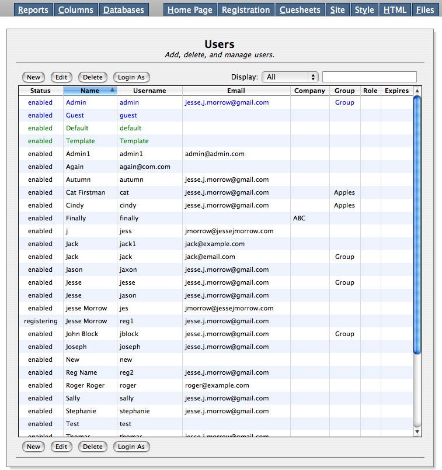
Task: Select the Admin1 user name
Action: tap(78, 154)
